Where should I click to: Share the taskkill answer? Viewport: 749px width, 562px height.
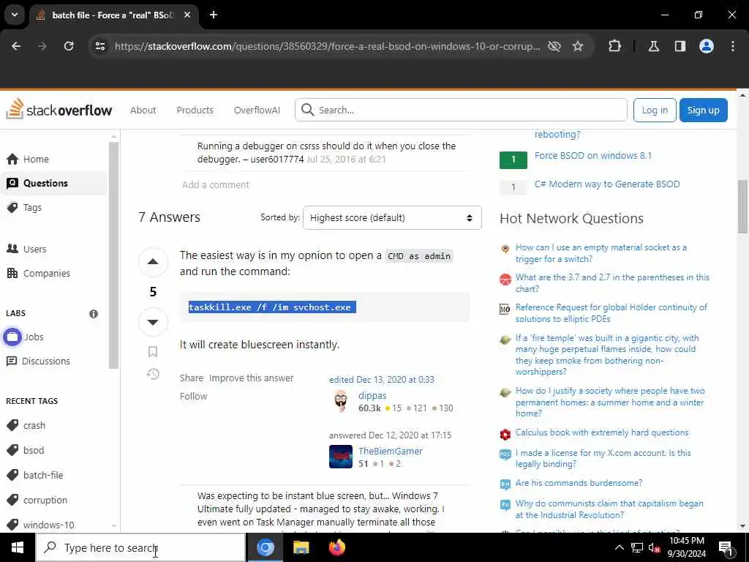click(x=192, y=378)
